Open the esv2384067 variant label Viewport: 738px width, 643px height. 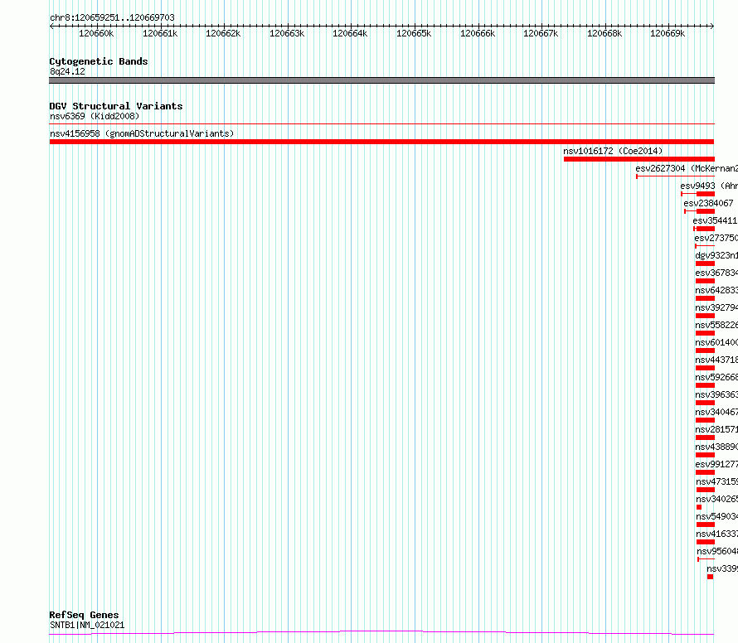[708, 203]
